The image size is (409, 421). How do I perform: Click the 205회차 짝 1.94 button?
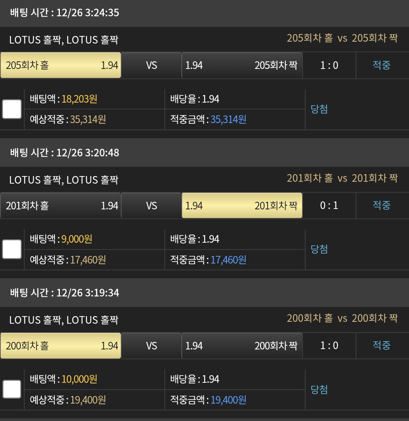coord(242,65)
